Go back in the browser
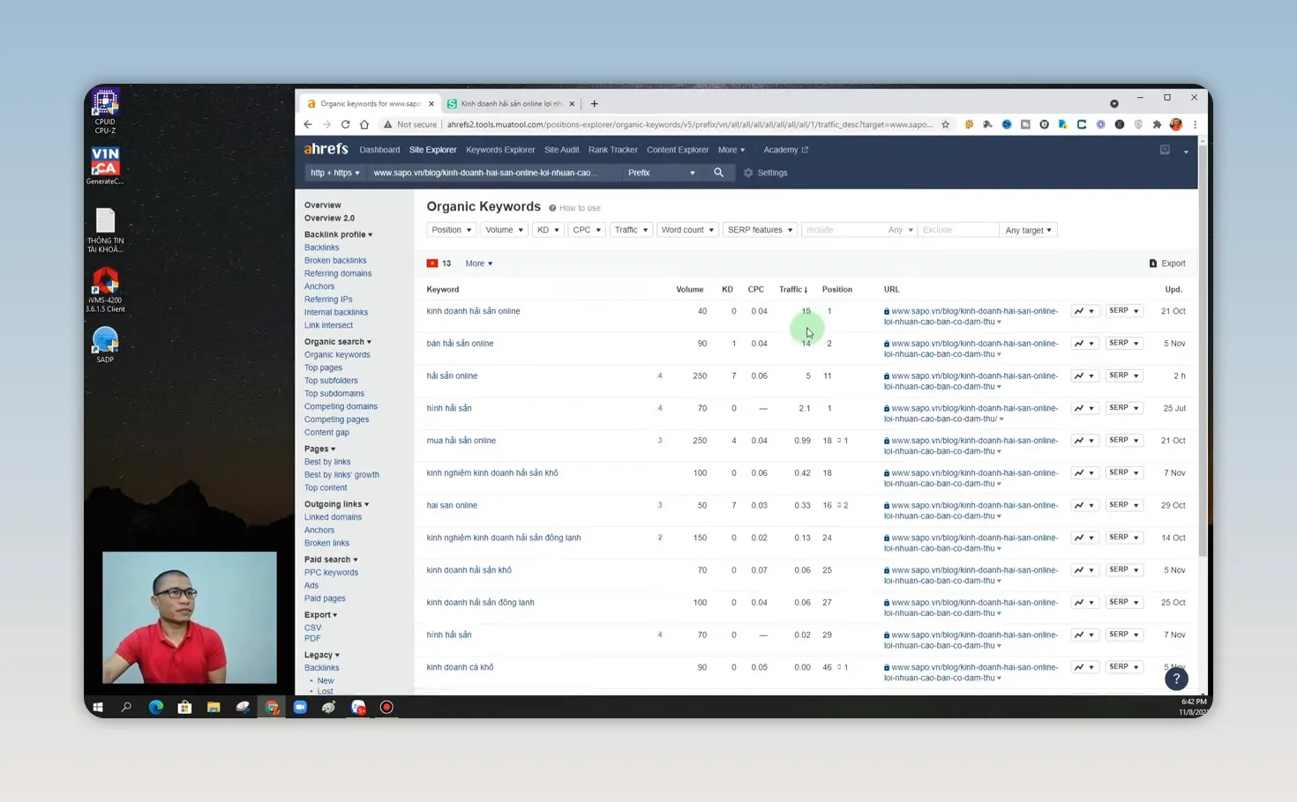 tap(308, 124)
